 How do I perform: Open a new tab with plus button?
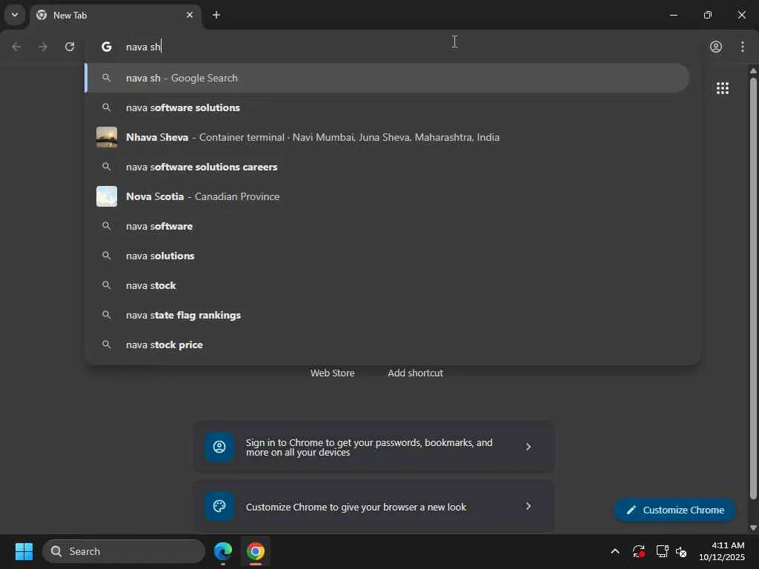[x=216, y=15]
